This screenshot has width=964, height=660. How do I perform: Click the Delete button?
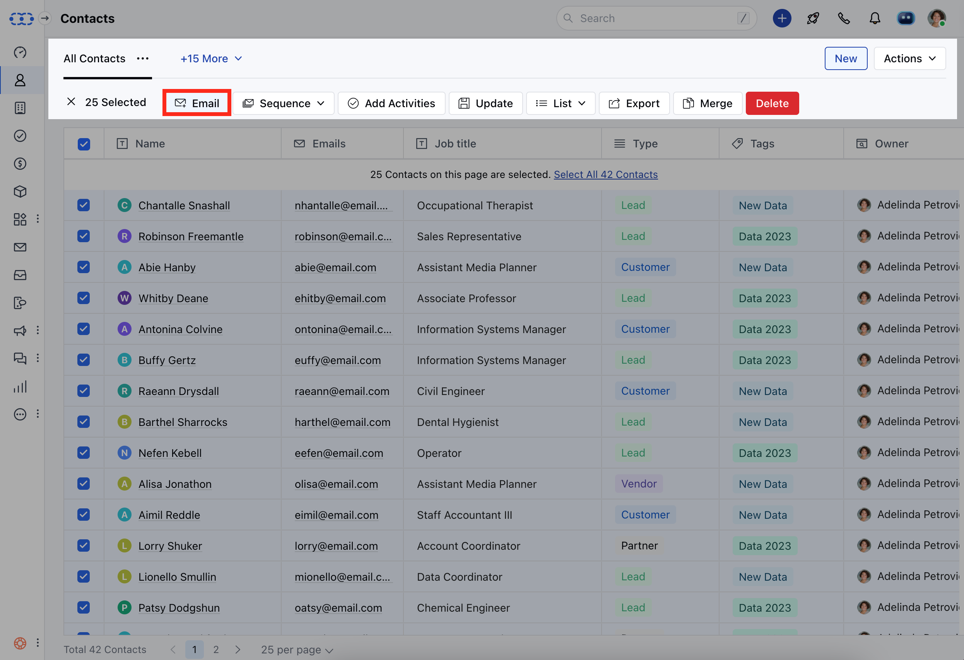coord(772,103)
